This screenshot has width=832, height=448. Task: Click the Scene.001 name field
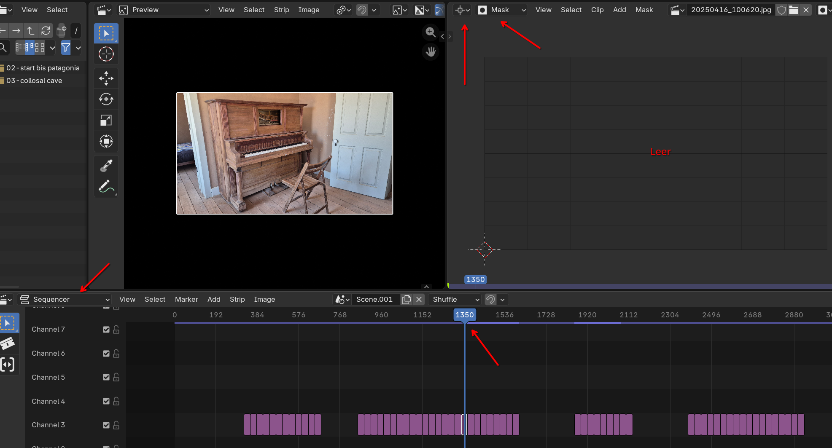(374, 299)
